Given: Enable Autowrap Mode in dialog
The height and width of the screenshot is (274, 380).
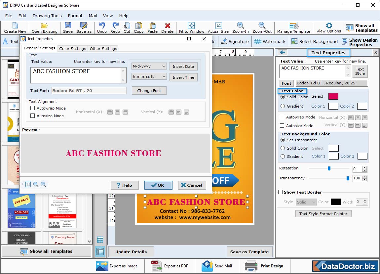Looking at the screenshot, I should (33, 108).
